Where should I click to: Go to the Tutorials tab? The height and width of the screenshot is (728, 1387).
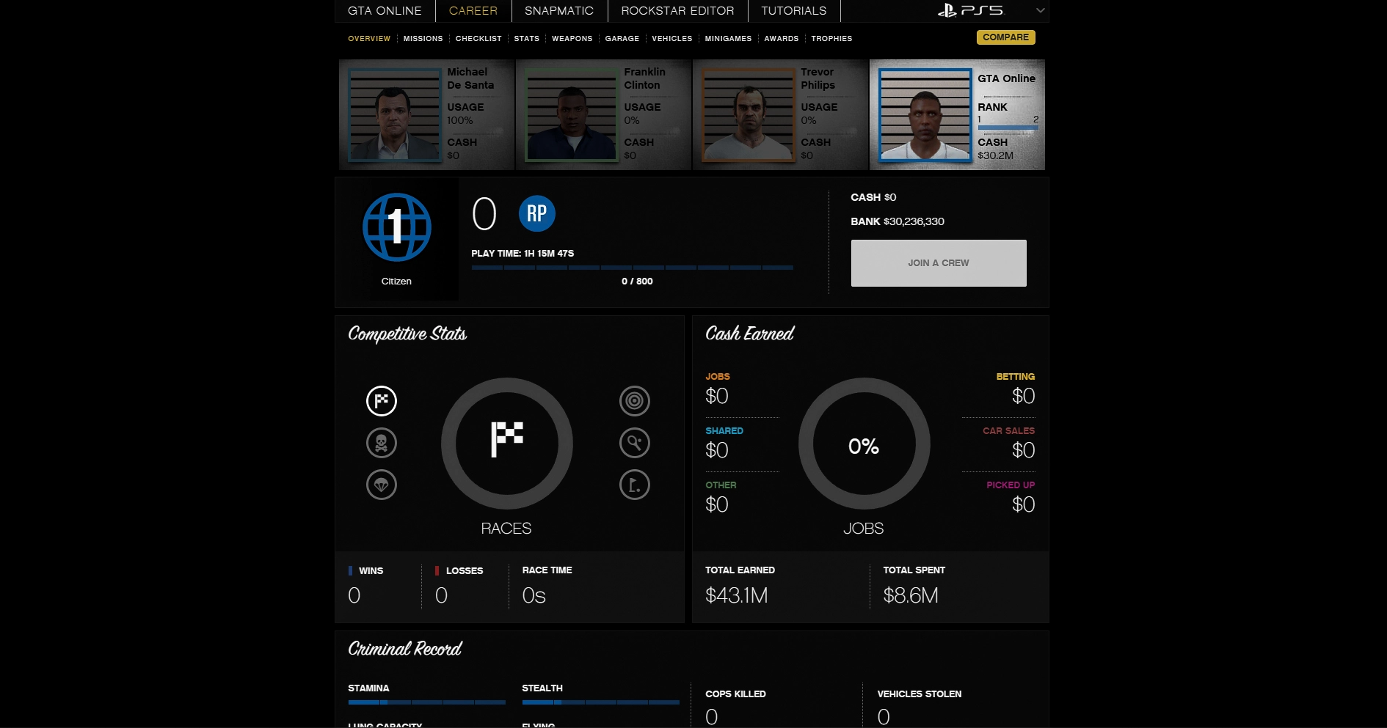click(794, 11)
